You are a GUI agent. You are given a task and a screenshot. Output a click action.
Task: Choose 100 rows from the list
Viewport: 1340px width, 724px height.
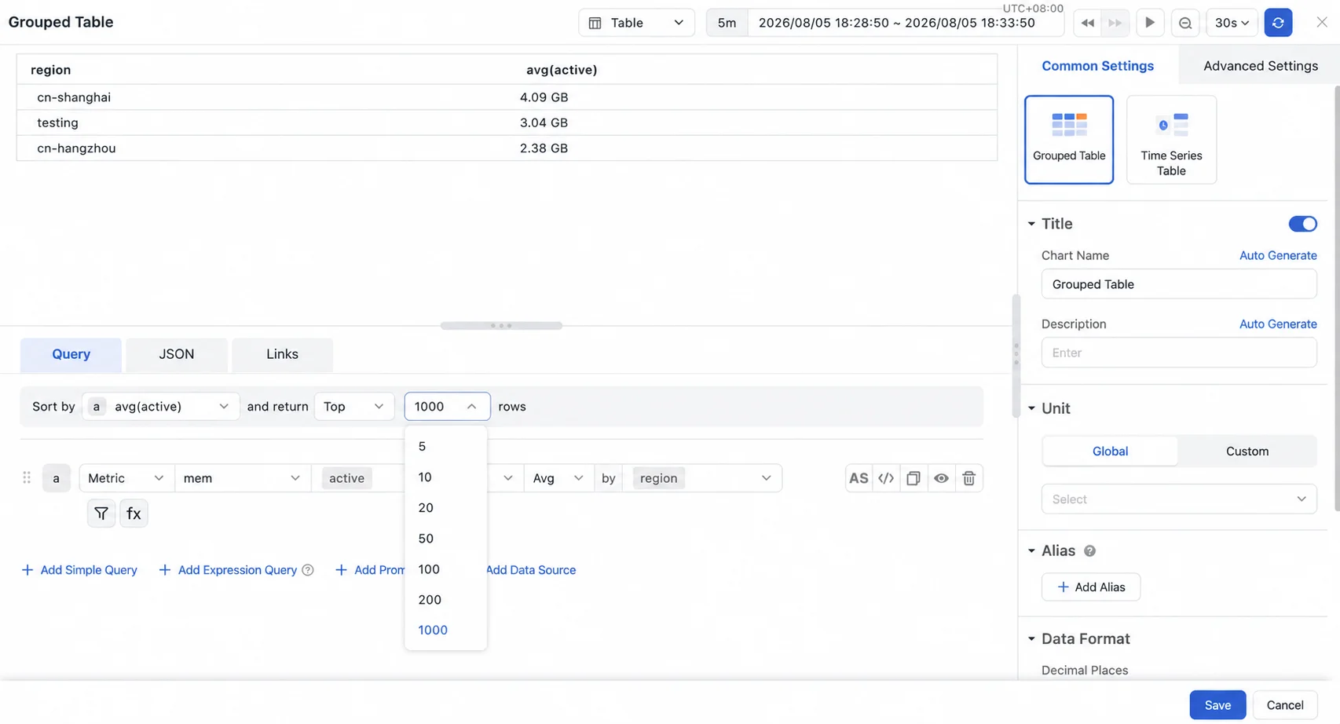point(445,569)
